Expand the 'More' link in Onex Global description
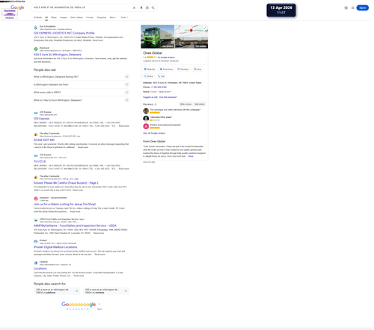The height and width of the screenshot is (330, 374). pos(191,156)
